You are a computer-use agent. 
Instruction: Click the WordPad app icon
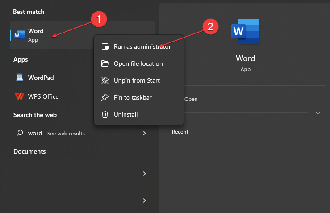pos(20,77)
